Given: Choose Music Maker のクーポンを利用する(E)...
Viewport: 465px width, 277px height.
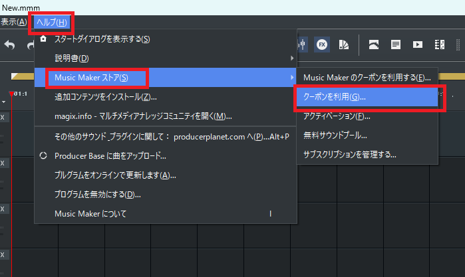Looking at the screenshot, I should [367, 78].
